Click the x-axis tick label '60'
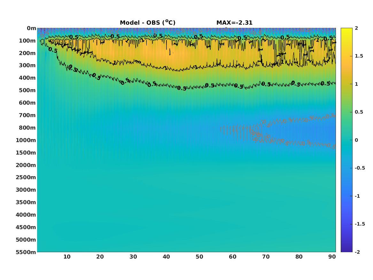 tap(233, 257)
